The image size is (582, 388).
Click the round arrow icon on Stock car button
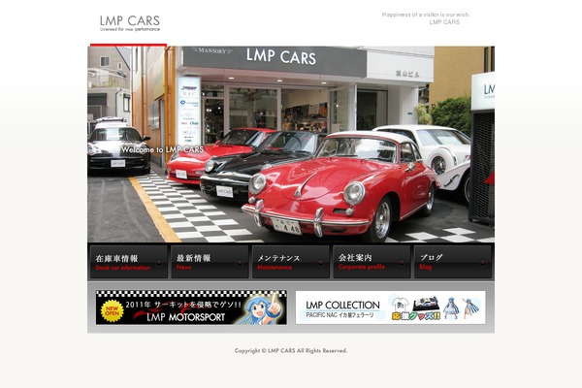[x=159, y=263]
